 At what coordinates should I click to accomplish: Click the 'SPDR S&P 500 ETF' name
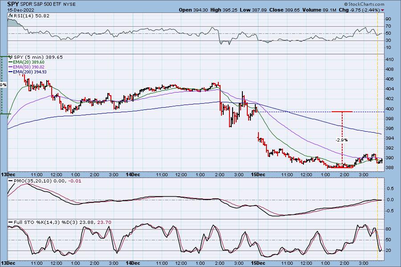(x=41, y=4)
